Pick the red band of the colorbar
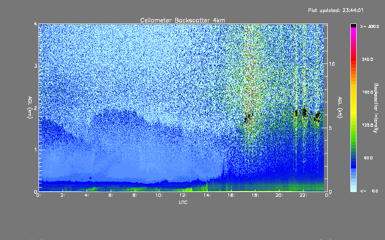The height and width of the screenshot is (240, 385). tap(353, 59)
